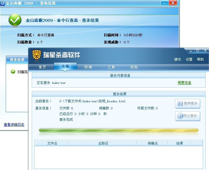Click the 暂停查杀 button
Viewport: 209px width, 170px height.
(188, 103)
